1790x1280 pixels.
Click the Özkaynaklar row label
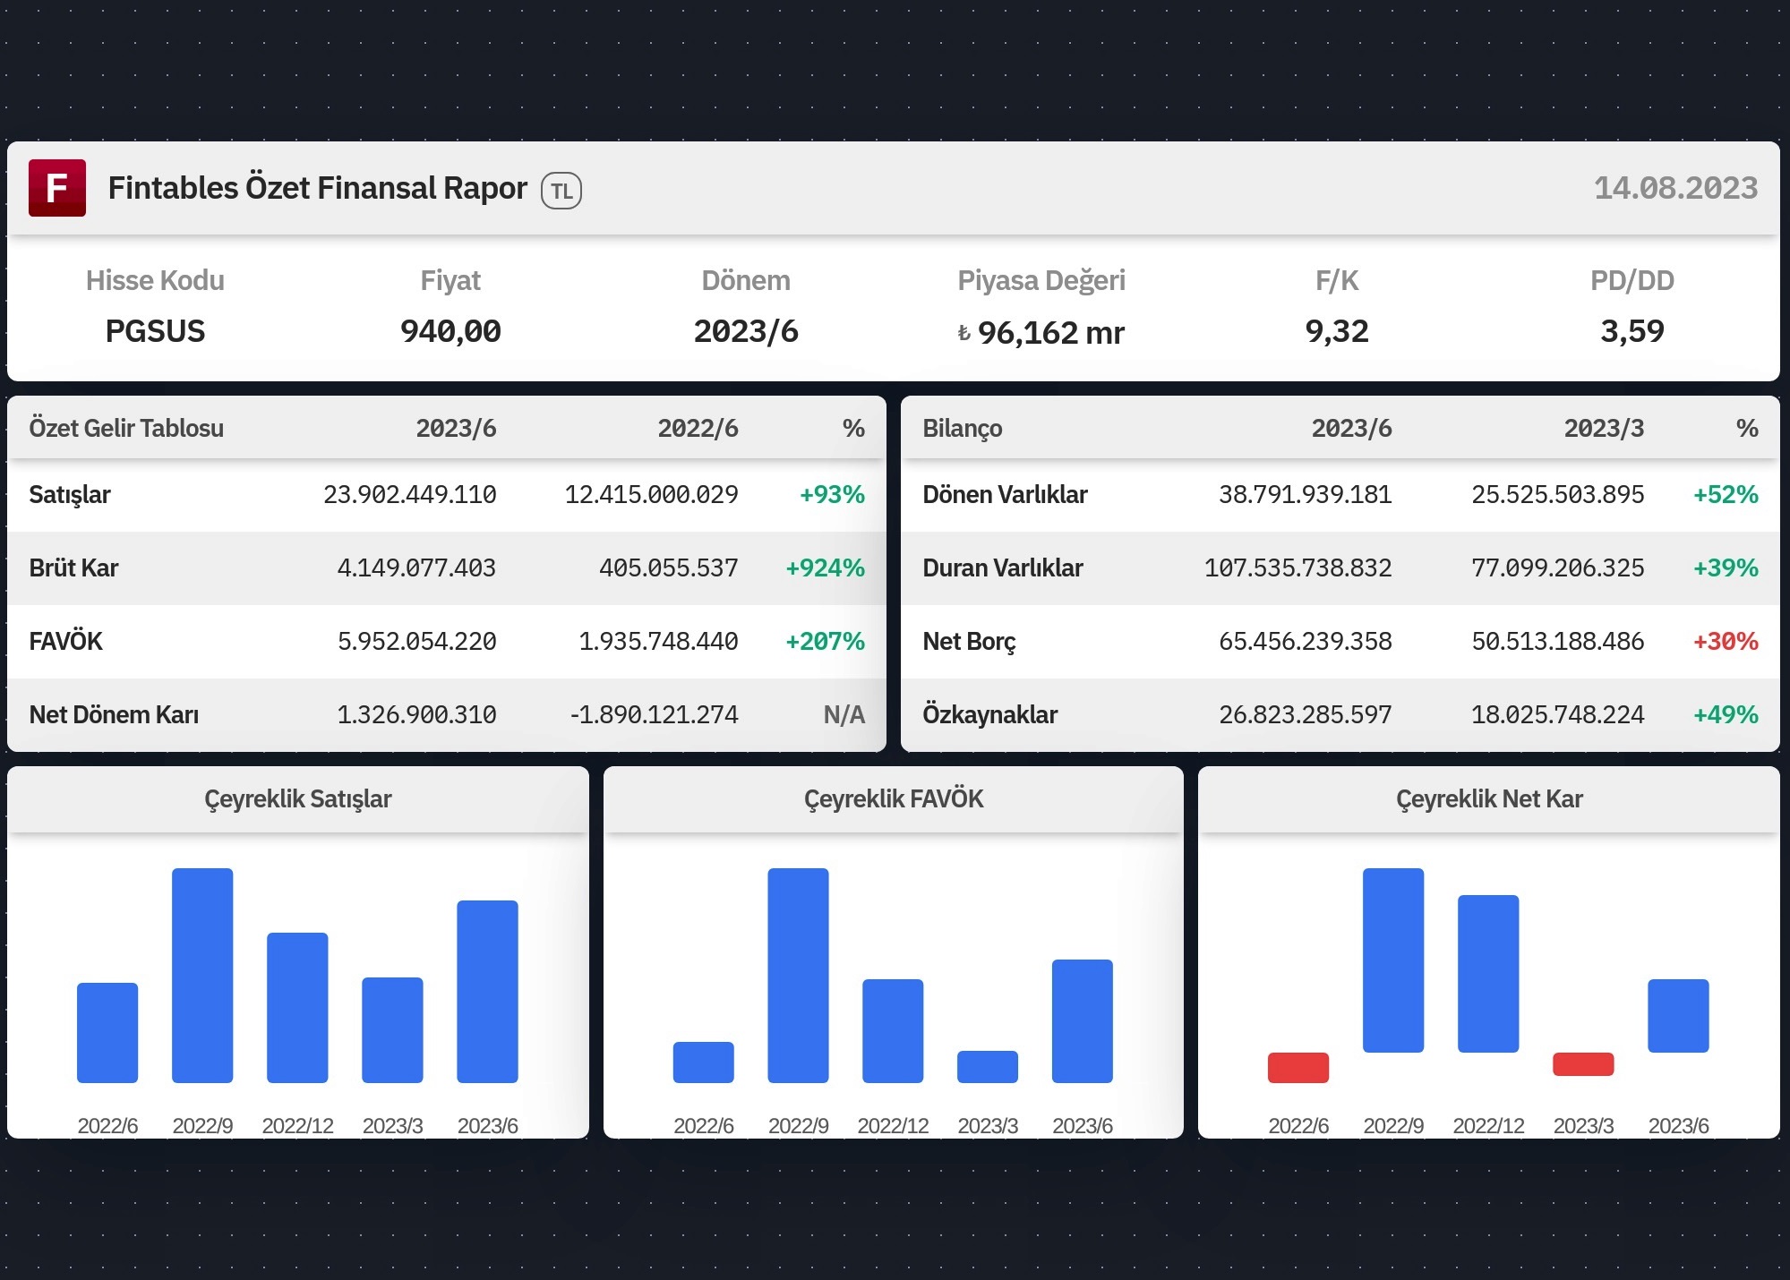tap(989, 714)
